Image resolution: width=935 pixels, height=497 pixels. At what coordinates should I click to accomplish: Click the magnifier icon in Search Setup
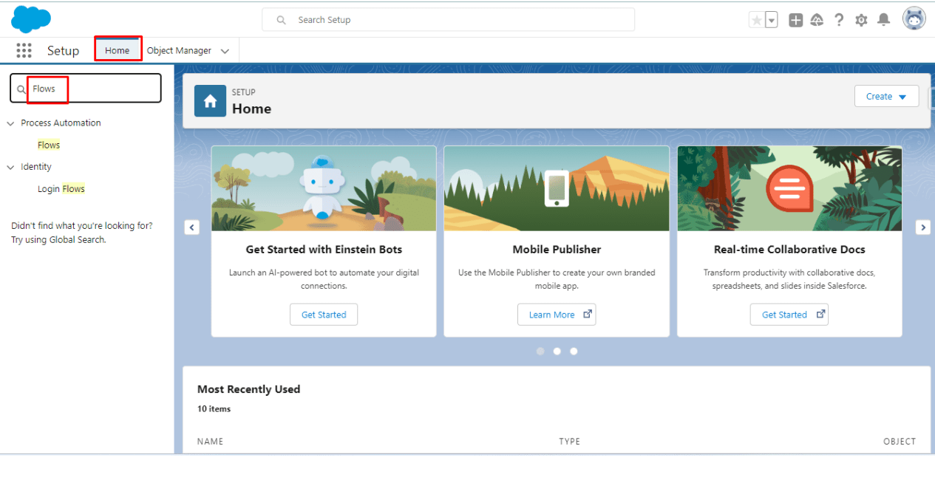282,20
